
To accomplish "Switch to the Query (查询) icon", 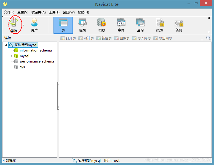I will pos(140,25).
